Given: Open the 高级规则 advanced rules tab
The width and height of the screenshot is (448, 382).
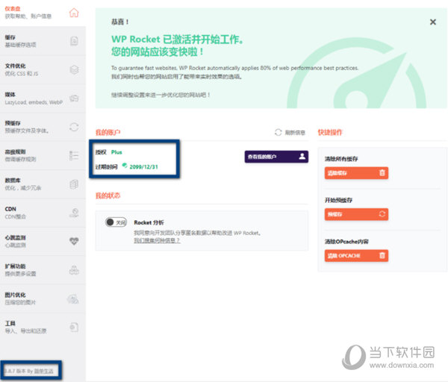Looking at the screenshot, I should (x=43, y=155).
